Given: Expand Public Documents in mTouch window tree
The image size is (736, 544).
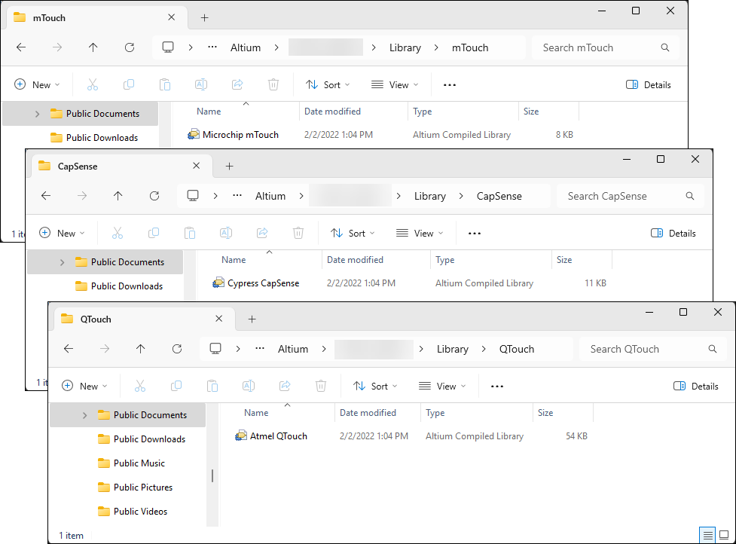Looking at the screenshot, I should pos(37,114).
